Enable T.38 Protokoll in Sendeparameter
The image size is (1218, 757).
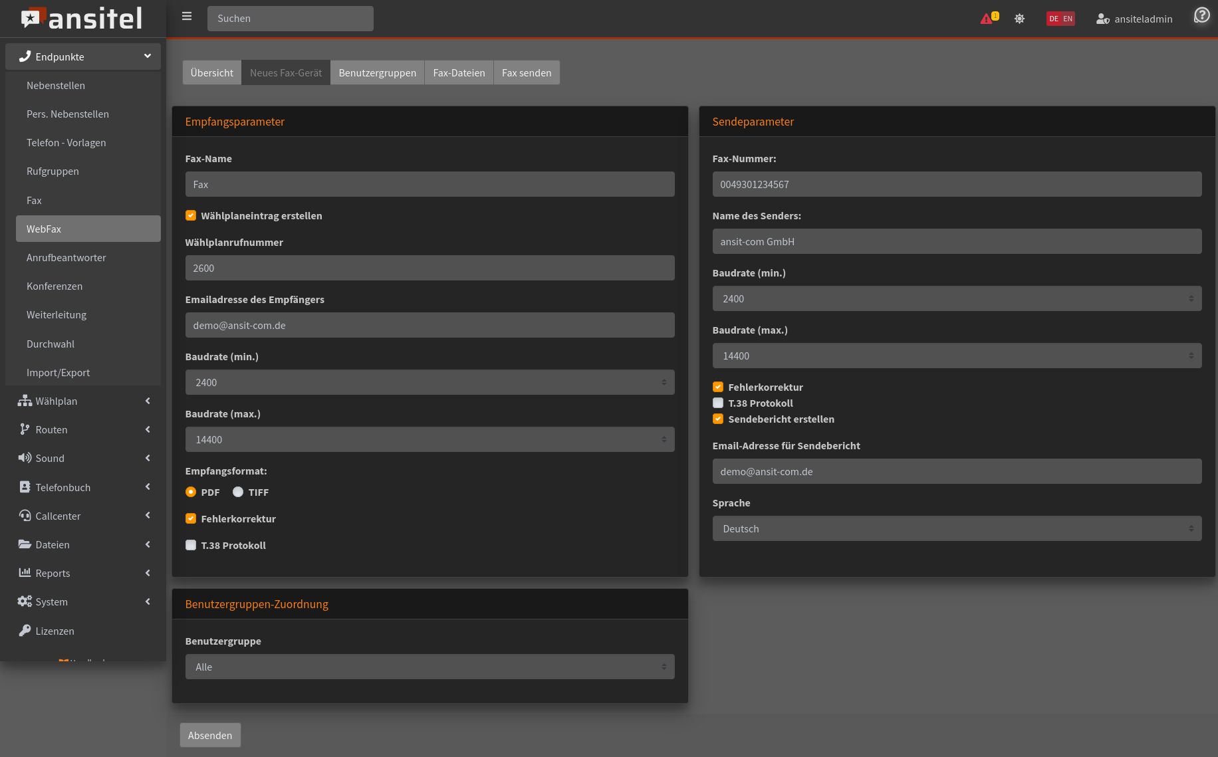[718, 403]
